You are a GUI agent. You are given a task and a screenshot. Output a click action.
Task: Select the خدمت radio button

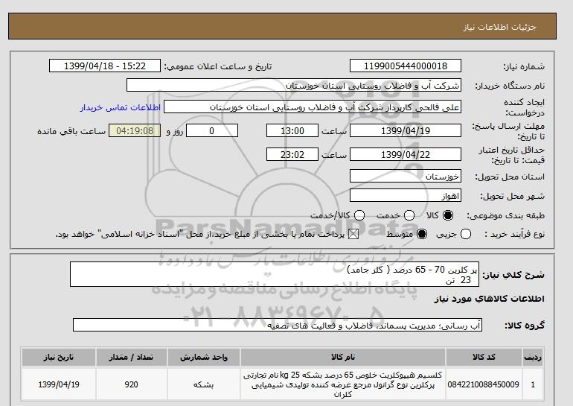click(x=409, y=215)
